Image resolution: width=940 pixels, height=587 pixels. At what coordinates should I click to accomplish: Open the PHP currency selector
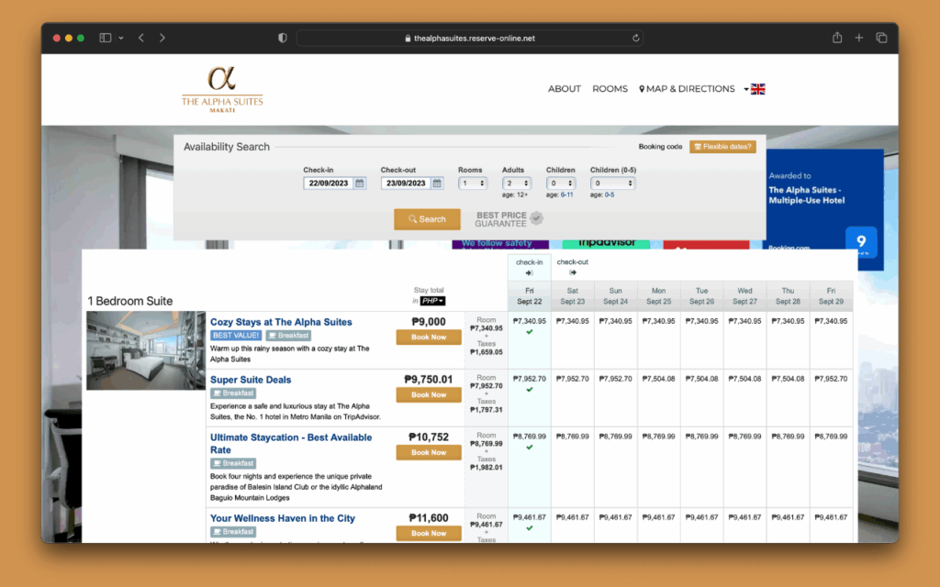click(x=432, y=301)
